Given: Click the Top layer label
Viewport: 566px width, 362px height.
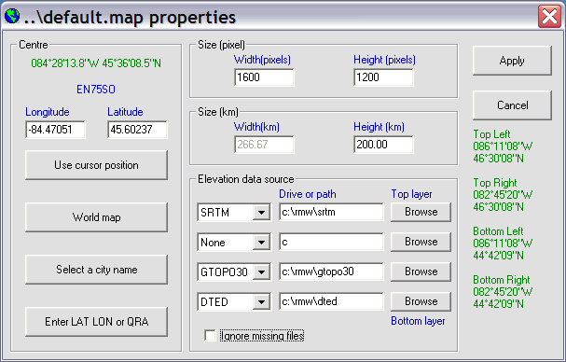Looking at the screenshot, I should [x=411, y=194].
